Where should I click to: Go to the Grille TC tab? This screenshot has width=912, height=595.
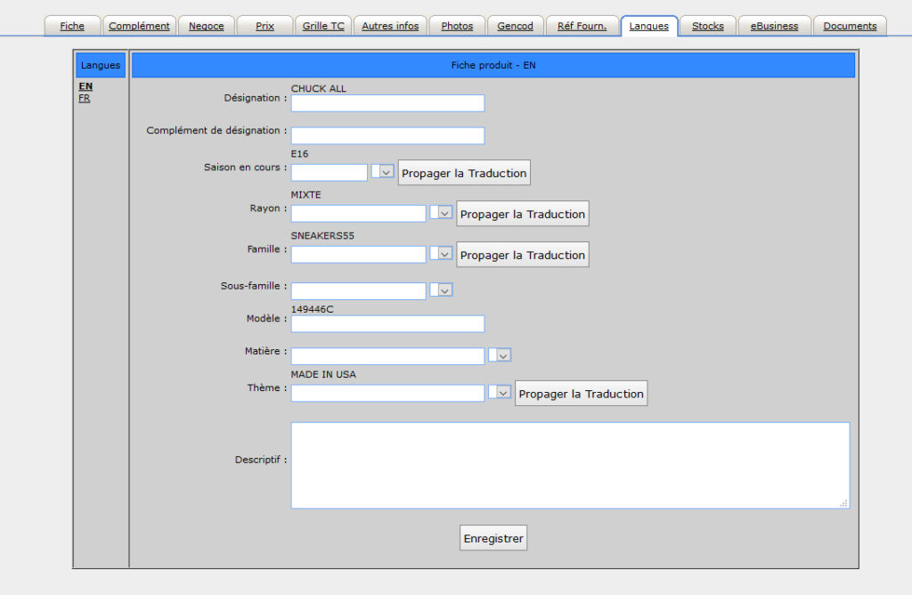322,26
